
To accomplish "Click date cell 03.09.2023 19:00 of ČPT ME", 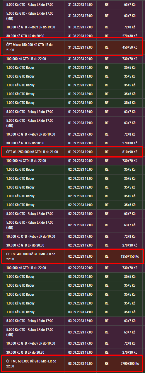I will (x=80, y=363).
